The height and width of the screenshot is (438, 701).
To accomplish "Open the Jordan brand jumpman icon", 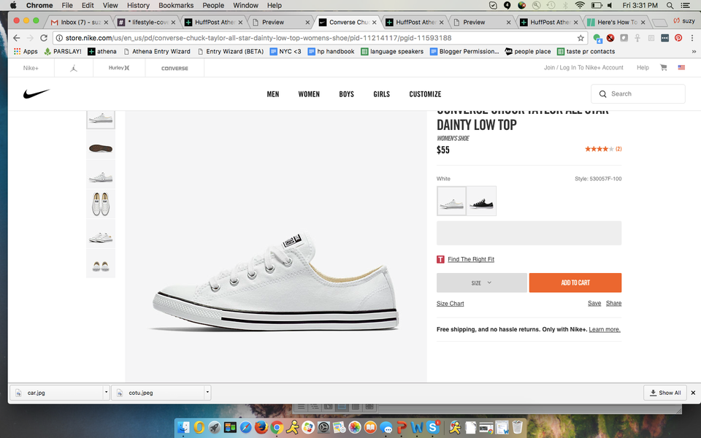I will 74,68.
